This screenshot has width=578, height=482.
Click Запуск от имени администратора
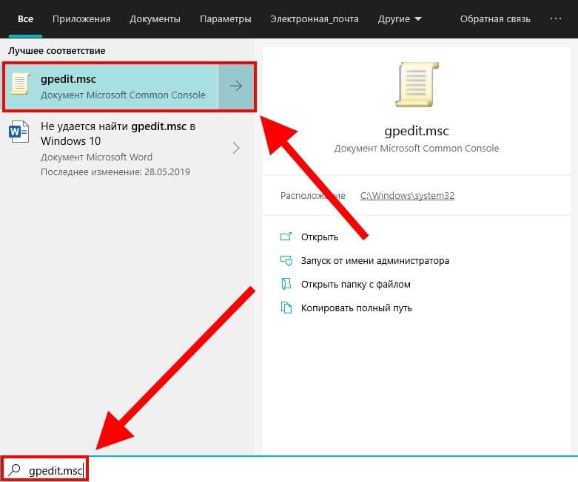click(375, 261)
